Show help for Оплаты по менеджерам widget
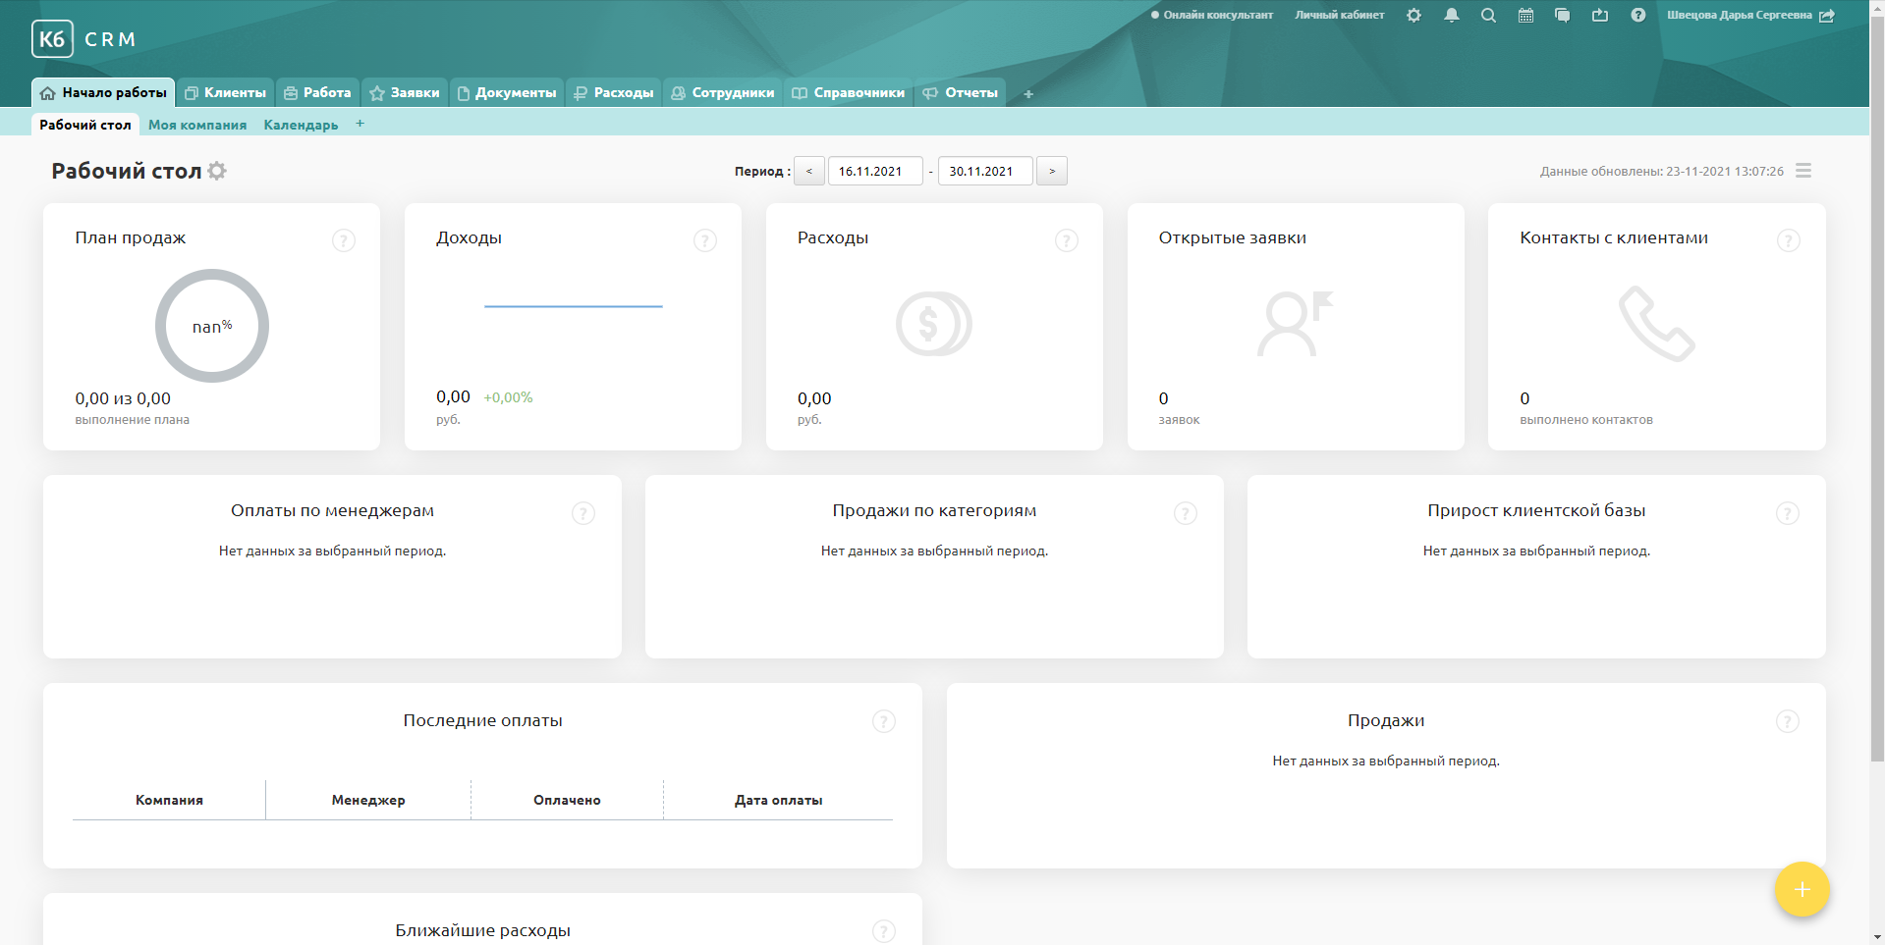1885x945 pixels. tap(583, 513)
